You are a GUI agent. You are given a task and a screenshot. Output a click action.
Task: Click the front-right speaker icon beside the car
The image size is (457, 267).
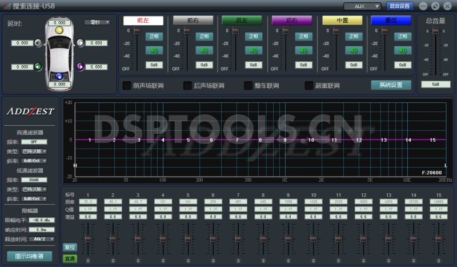[80, 43]
